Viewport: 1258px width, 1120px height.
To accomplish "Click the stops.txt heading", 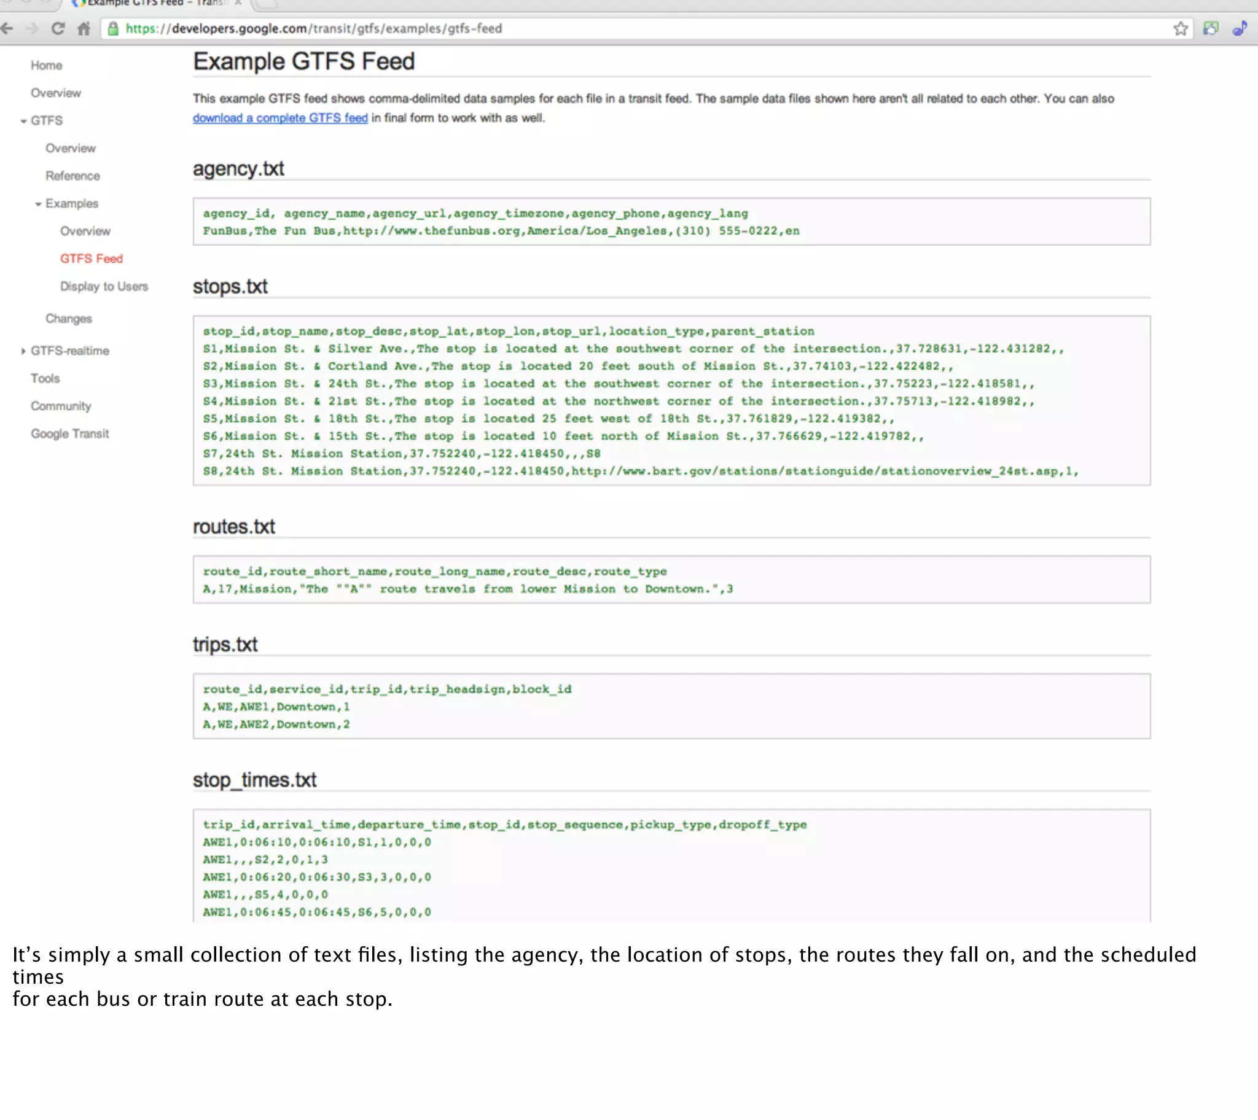I will click(230, 287).
